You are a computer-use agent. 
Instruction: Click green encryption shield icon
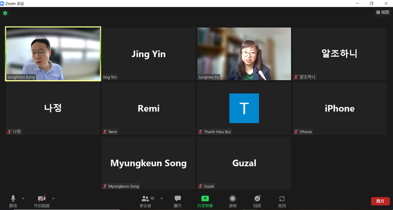point(5,13)
